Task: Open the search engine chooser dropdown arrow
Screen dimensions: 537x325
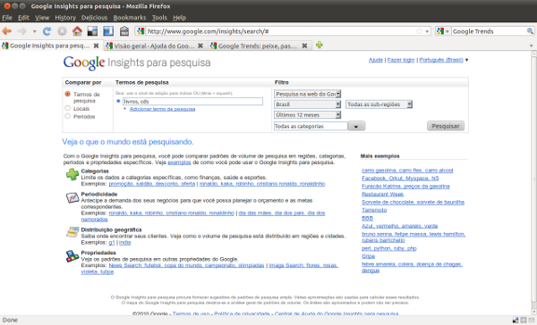Action: (447, 31)
